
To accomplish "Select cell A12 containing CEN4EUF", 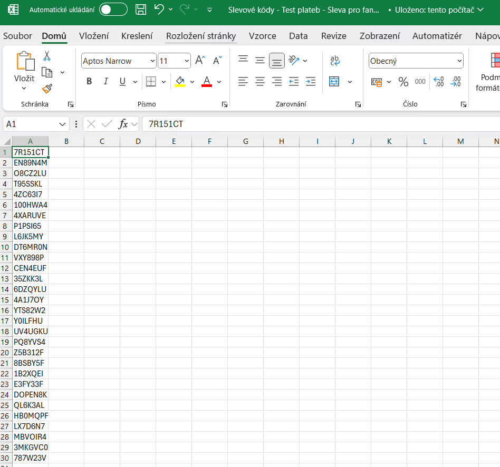I will pos(31,268).
